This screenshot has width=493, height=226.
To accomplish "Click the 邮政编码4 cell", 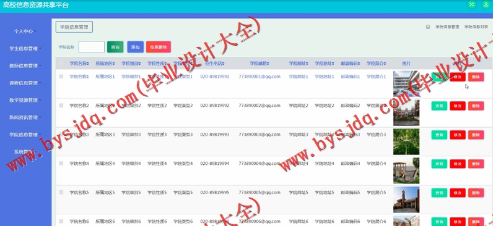I will click(351, 163).
